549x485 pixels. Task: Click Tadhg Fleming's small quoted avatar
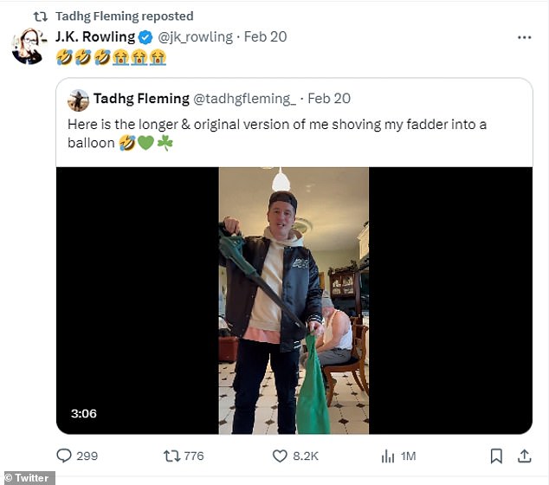pos(78,100)
